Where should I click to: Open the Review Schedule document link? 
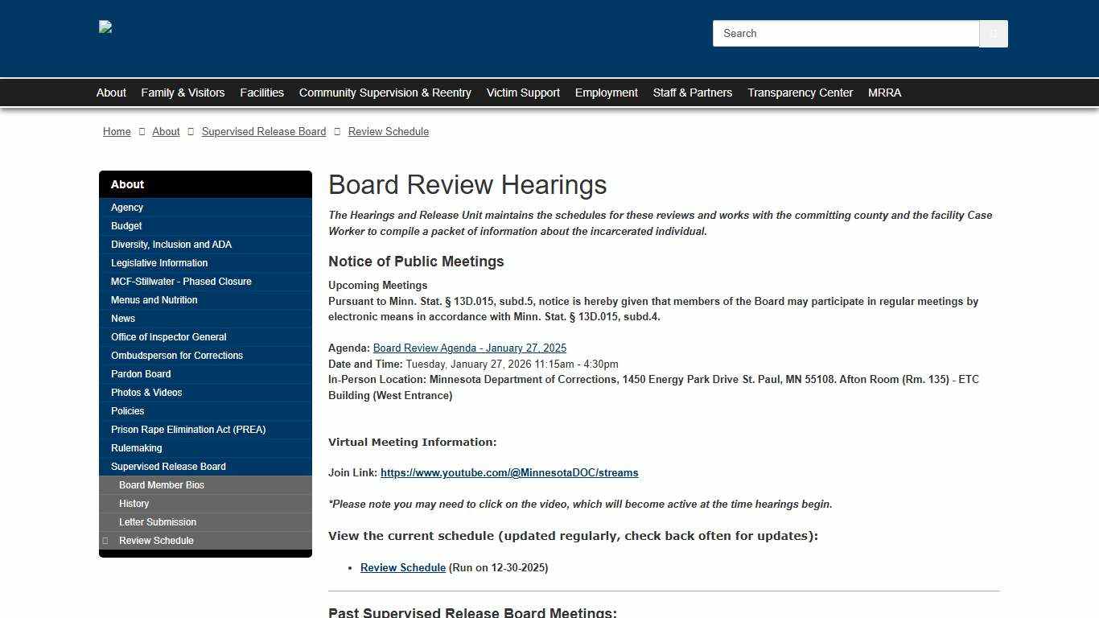pos(402,568)
